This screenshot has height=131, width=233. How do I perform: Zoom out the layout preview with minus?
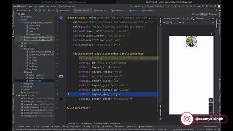[x=210, y=109]
